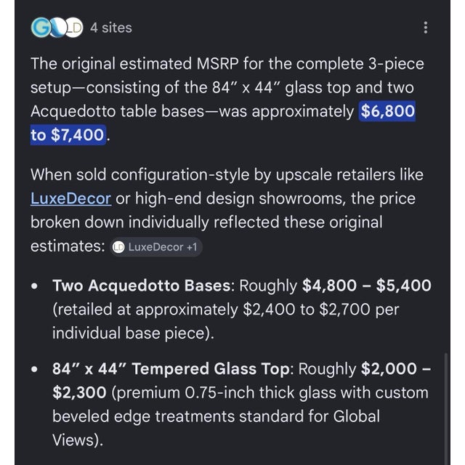Click the highlighted "$6,800" price text
Image resolution: width=465 pixels, height=465 pixels.
click(387, 111)
